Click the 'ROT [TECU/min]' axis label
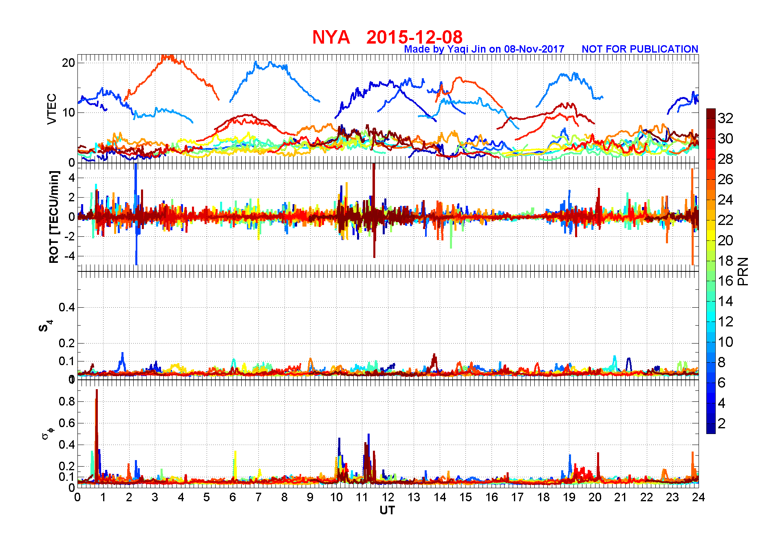The height and width of the screenshot is (542, 776). [x=54, y=217]
